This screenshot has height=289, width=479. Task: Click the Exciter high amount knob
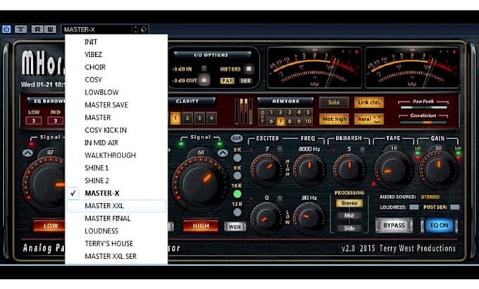(266, 169)
